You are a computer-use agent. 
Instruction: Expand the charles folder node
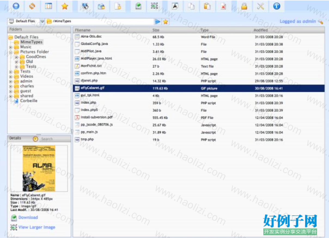click(11, 86)
